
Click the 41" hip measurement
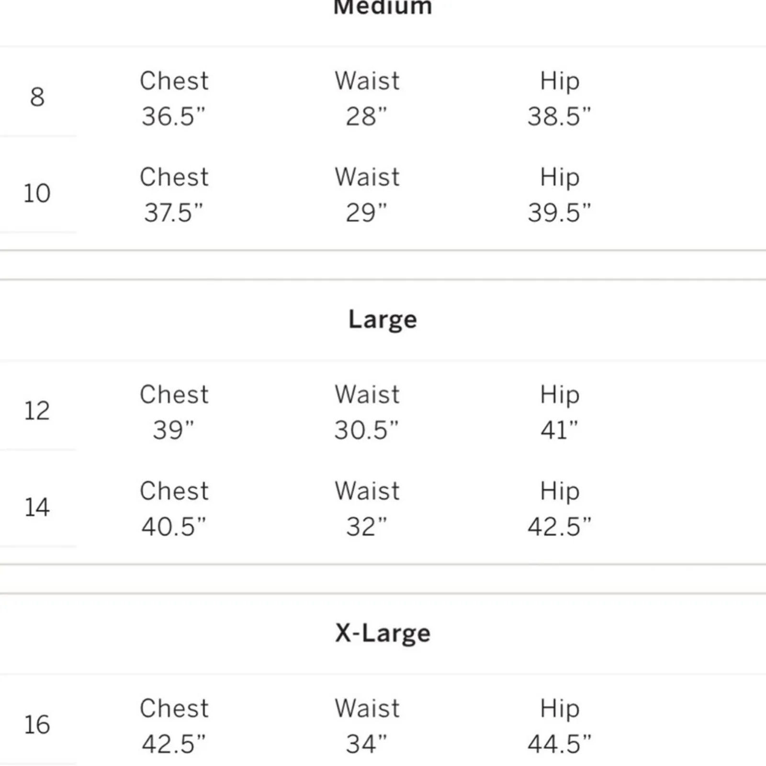pyautogui.click(x=559, y=430)
